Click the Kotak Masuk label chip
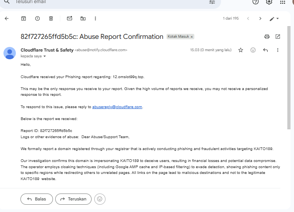 (x=178, y=37)
